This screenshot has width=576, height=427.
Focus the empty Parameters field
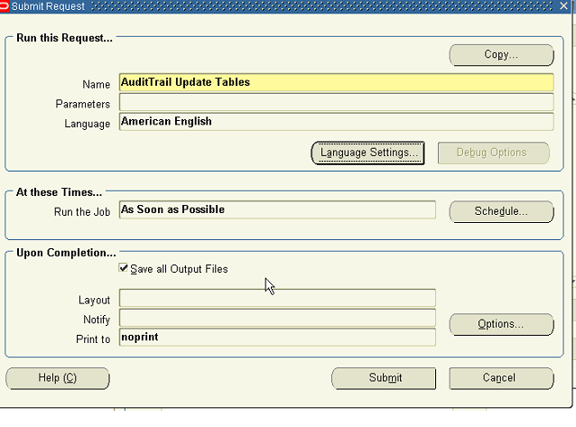pyautogui.click(x=335, y=103)
